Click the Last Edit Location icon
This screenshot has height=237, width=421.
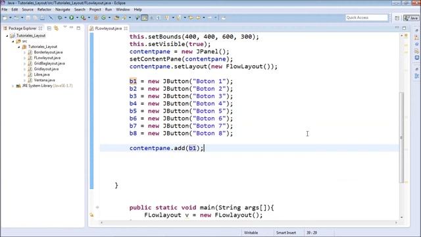[x=191, y=18]
